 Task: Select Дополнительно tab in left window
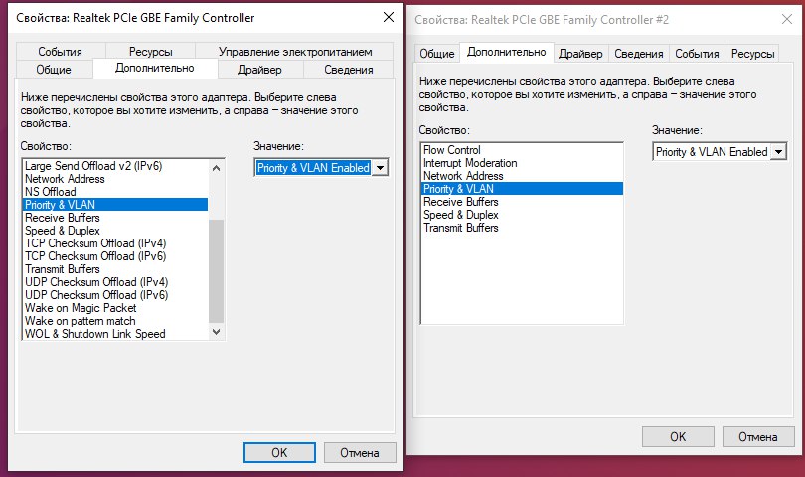pyautogui.click(x=155, y=68)
